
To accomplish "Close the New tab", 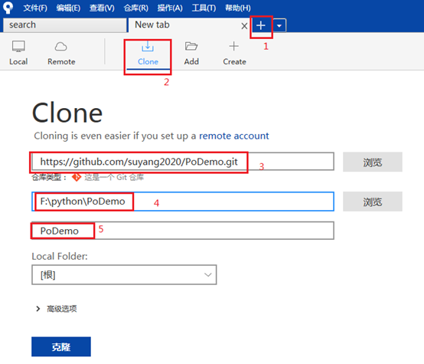I will tap(244, 26).
